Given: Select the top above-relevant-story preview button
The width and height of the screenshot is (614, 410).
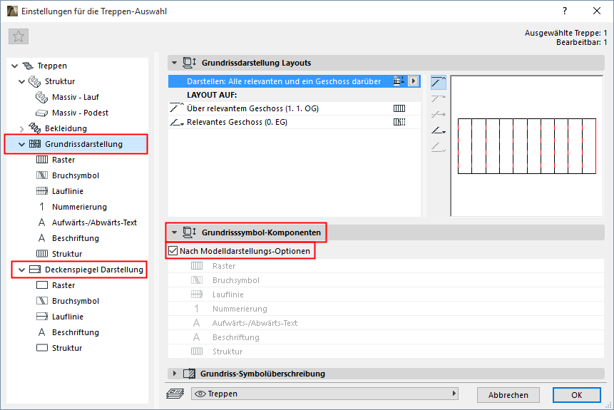Looking at the screenshot, I should tap(439, 82).
